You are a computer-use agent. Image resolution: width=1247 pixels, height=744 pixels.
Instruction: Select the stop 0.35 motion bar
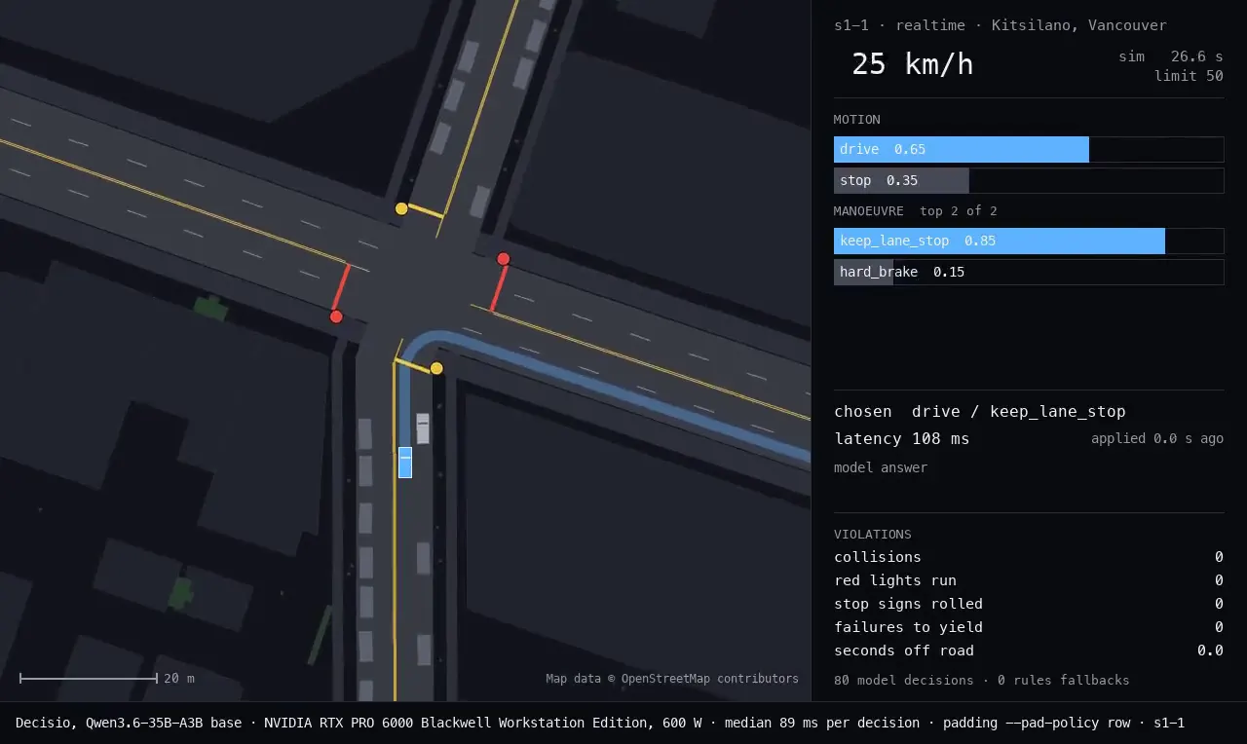click(1029, 180)
